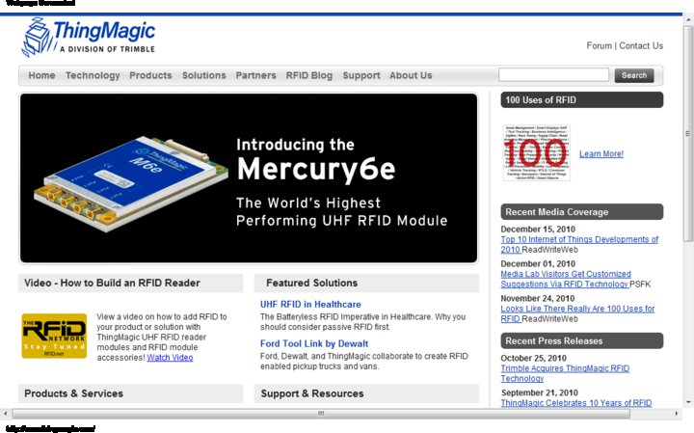Click the Mercury6e banner image

pos(249,178)
